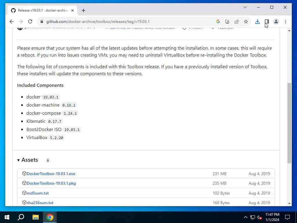Toggle the side panel icon

point(267,21)
